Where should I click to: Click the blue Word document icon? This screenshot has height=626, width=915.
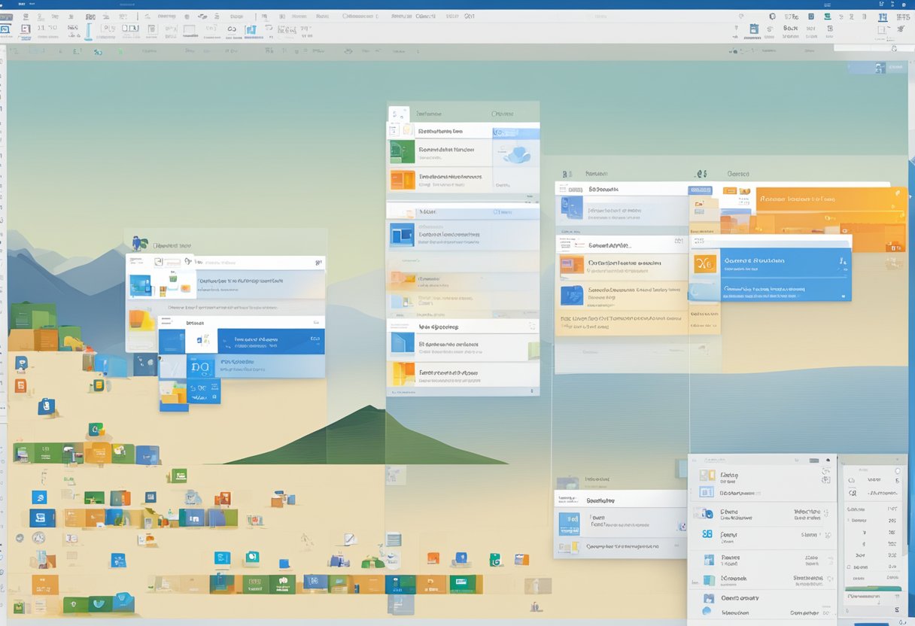(400, 233)
